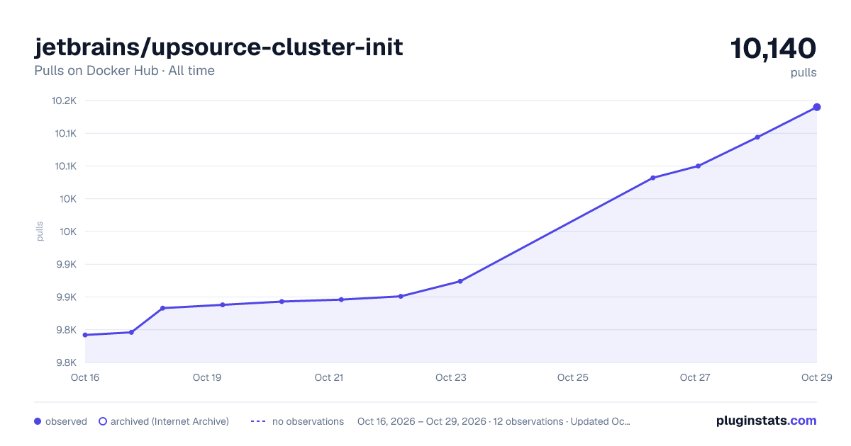
Task: Click the Oct 16 x-axis label
Action: (85, 377)
